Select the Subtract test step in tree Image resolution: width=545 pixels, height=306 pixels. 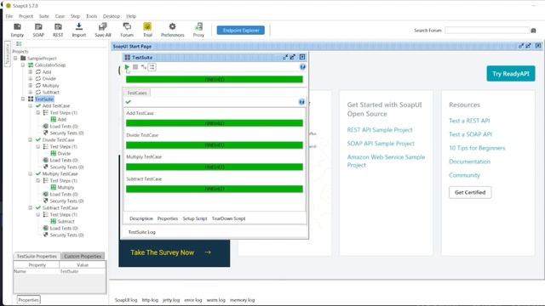tap(66, 221)
